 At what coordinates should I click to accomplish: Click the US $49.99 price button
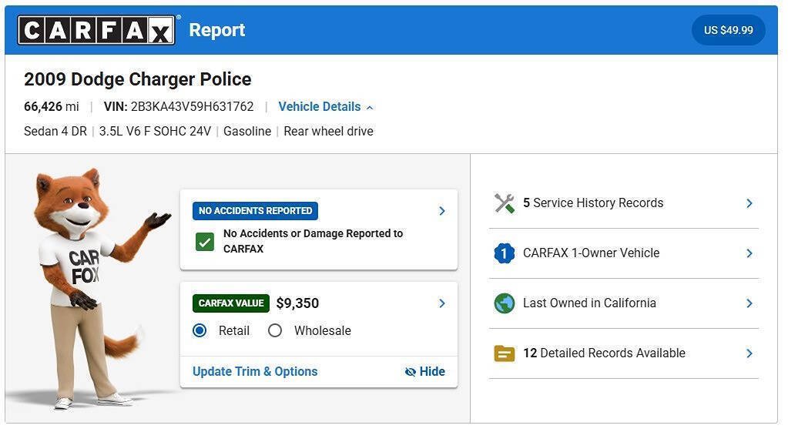[728, 30]
